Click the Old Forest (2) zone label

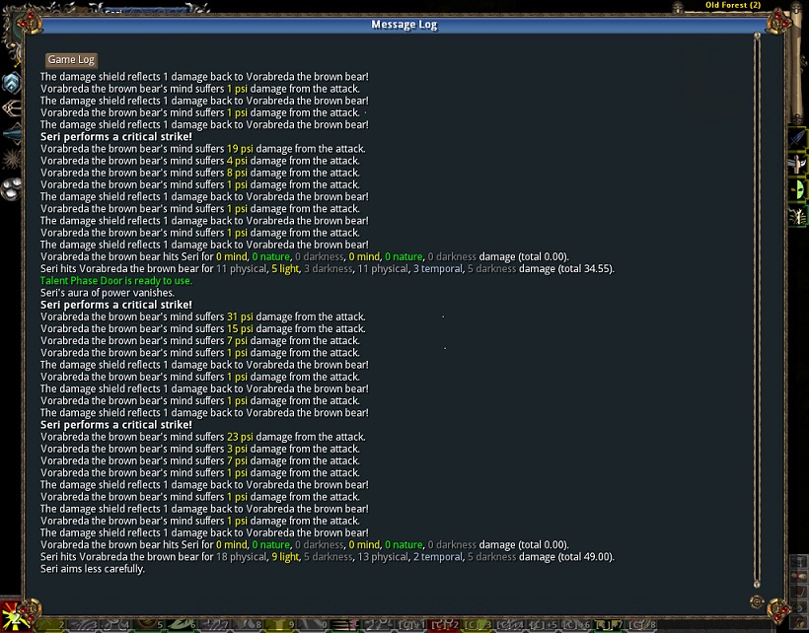[733, 6]
